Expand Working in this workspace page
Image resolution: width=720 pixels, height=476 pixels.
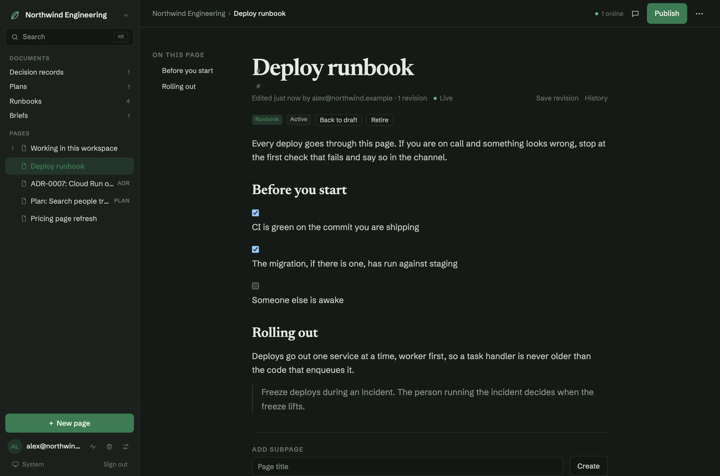click(x=12, y=148)
